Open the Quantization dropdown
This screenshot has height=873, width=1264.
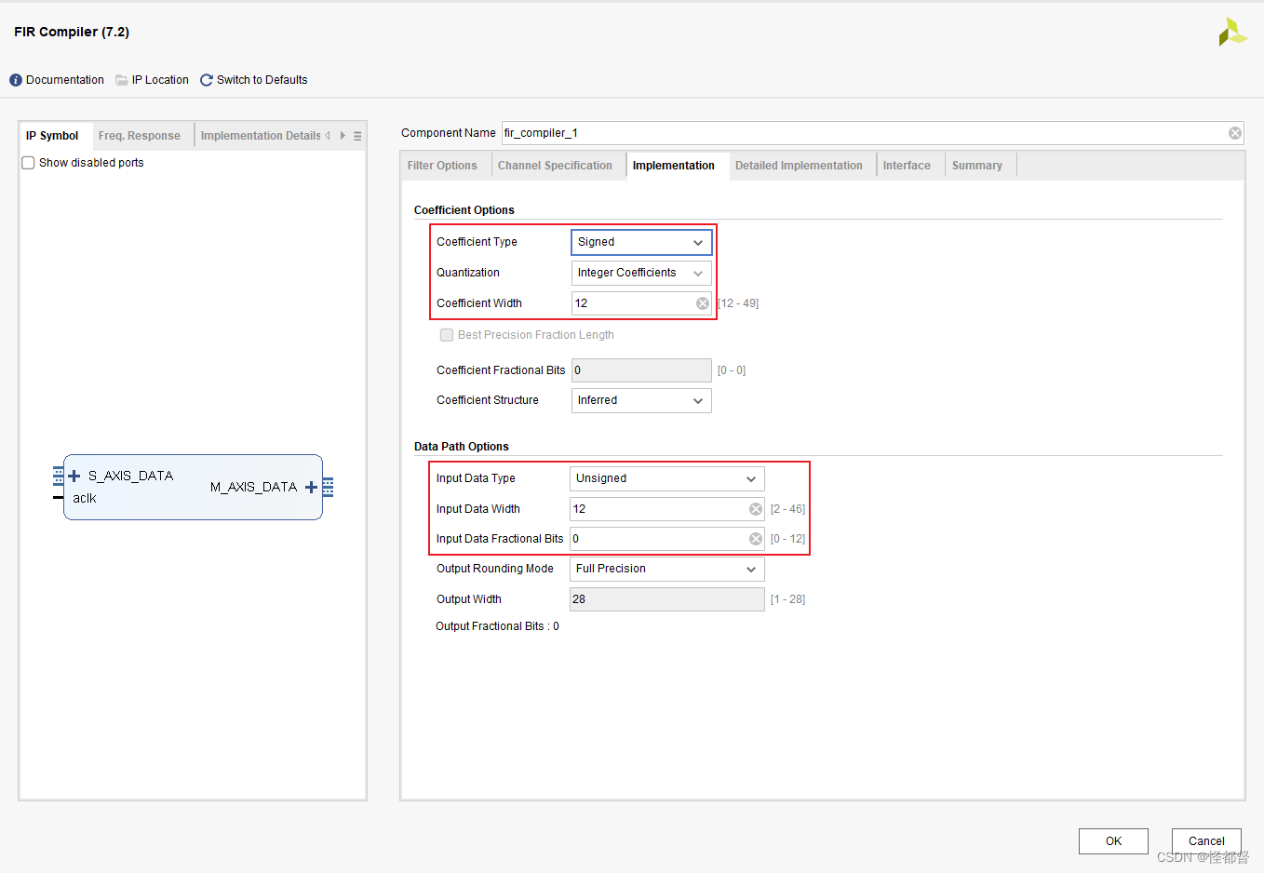[x=641, y=273]
